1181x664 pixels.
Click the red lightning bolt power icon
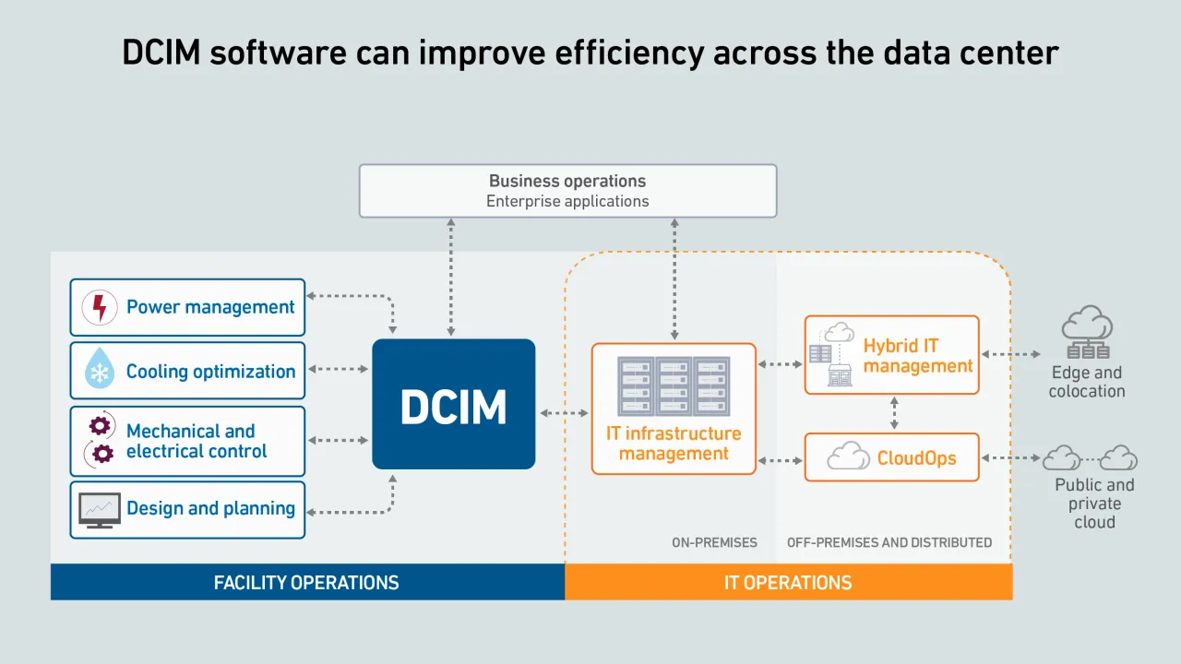(x=100, y=307)
